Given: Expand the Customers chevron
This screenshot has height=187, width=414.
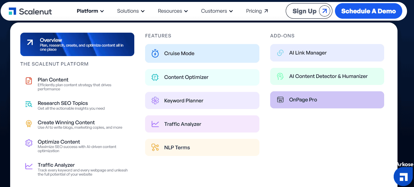Looking at the screenshot, I should (231, 11).
